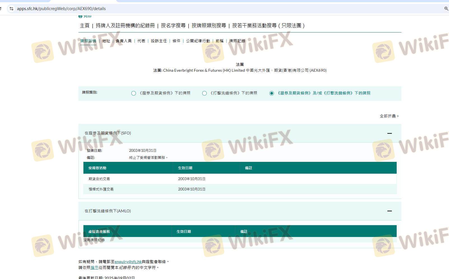Click the URL address bar field

pos(196,9)
